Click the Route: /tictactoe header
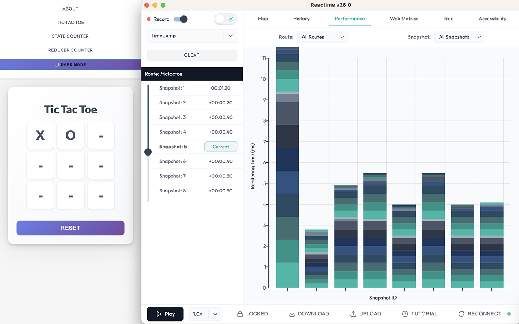The image size is (519, 324). coord(192,74)
